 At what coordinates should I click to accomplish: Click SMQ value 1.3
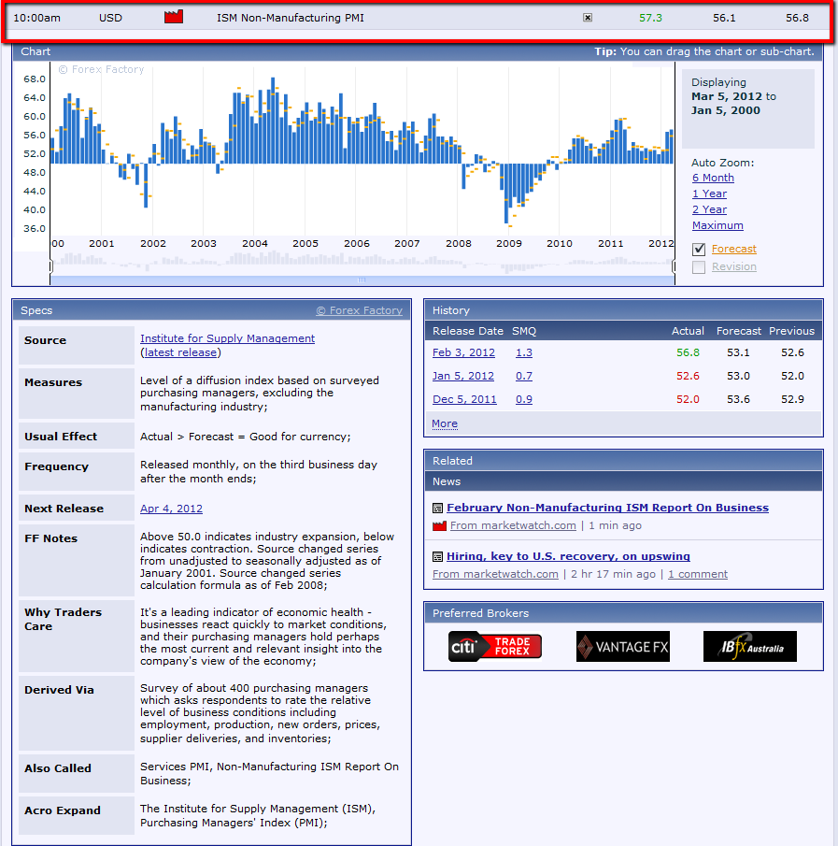(x=523, y=352)
